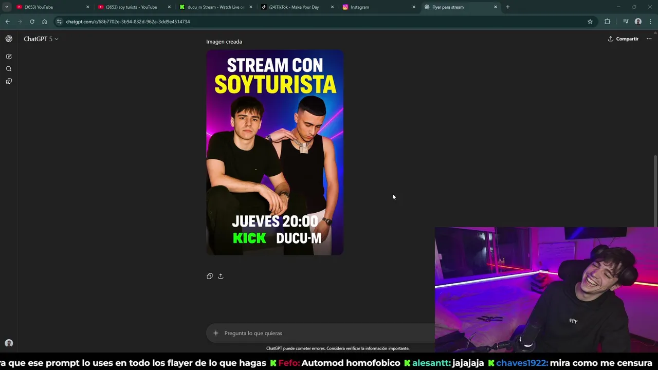Close the ducu_m Stream tab
The image size is (658, 370).
251,7
